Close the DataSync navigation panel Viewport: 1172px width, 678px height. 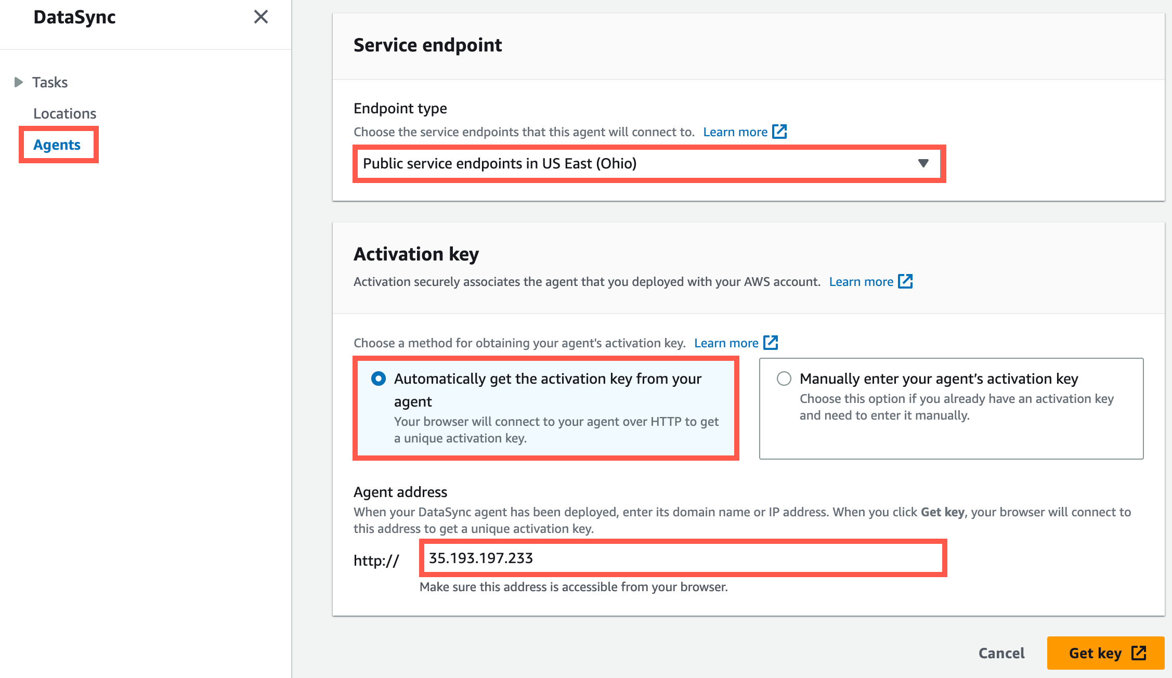(x=262, y=17)
